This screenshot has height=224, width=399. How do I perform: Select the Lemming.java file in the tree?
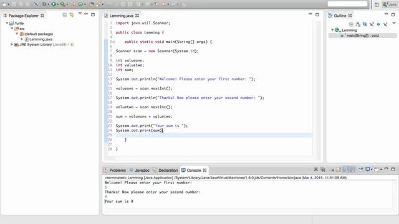(x=41, y=39)
